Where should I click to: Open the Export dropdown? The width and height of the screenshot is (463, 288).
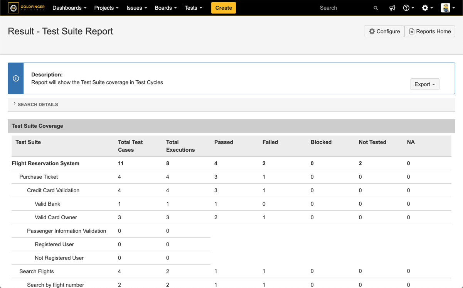424,84
